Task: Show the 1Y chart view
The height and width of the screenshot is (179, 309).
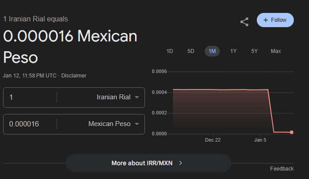Action: click(233, 51)
